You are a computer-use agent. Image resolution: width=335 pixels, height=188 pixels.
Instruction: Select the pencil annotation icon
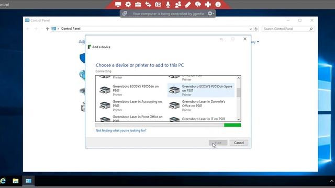coord(188,4)
